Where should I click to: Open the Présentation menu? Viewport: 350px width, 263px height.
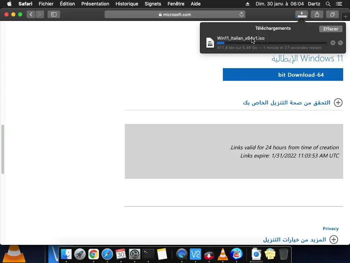point(95,4)
